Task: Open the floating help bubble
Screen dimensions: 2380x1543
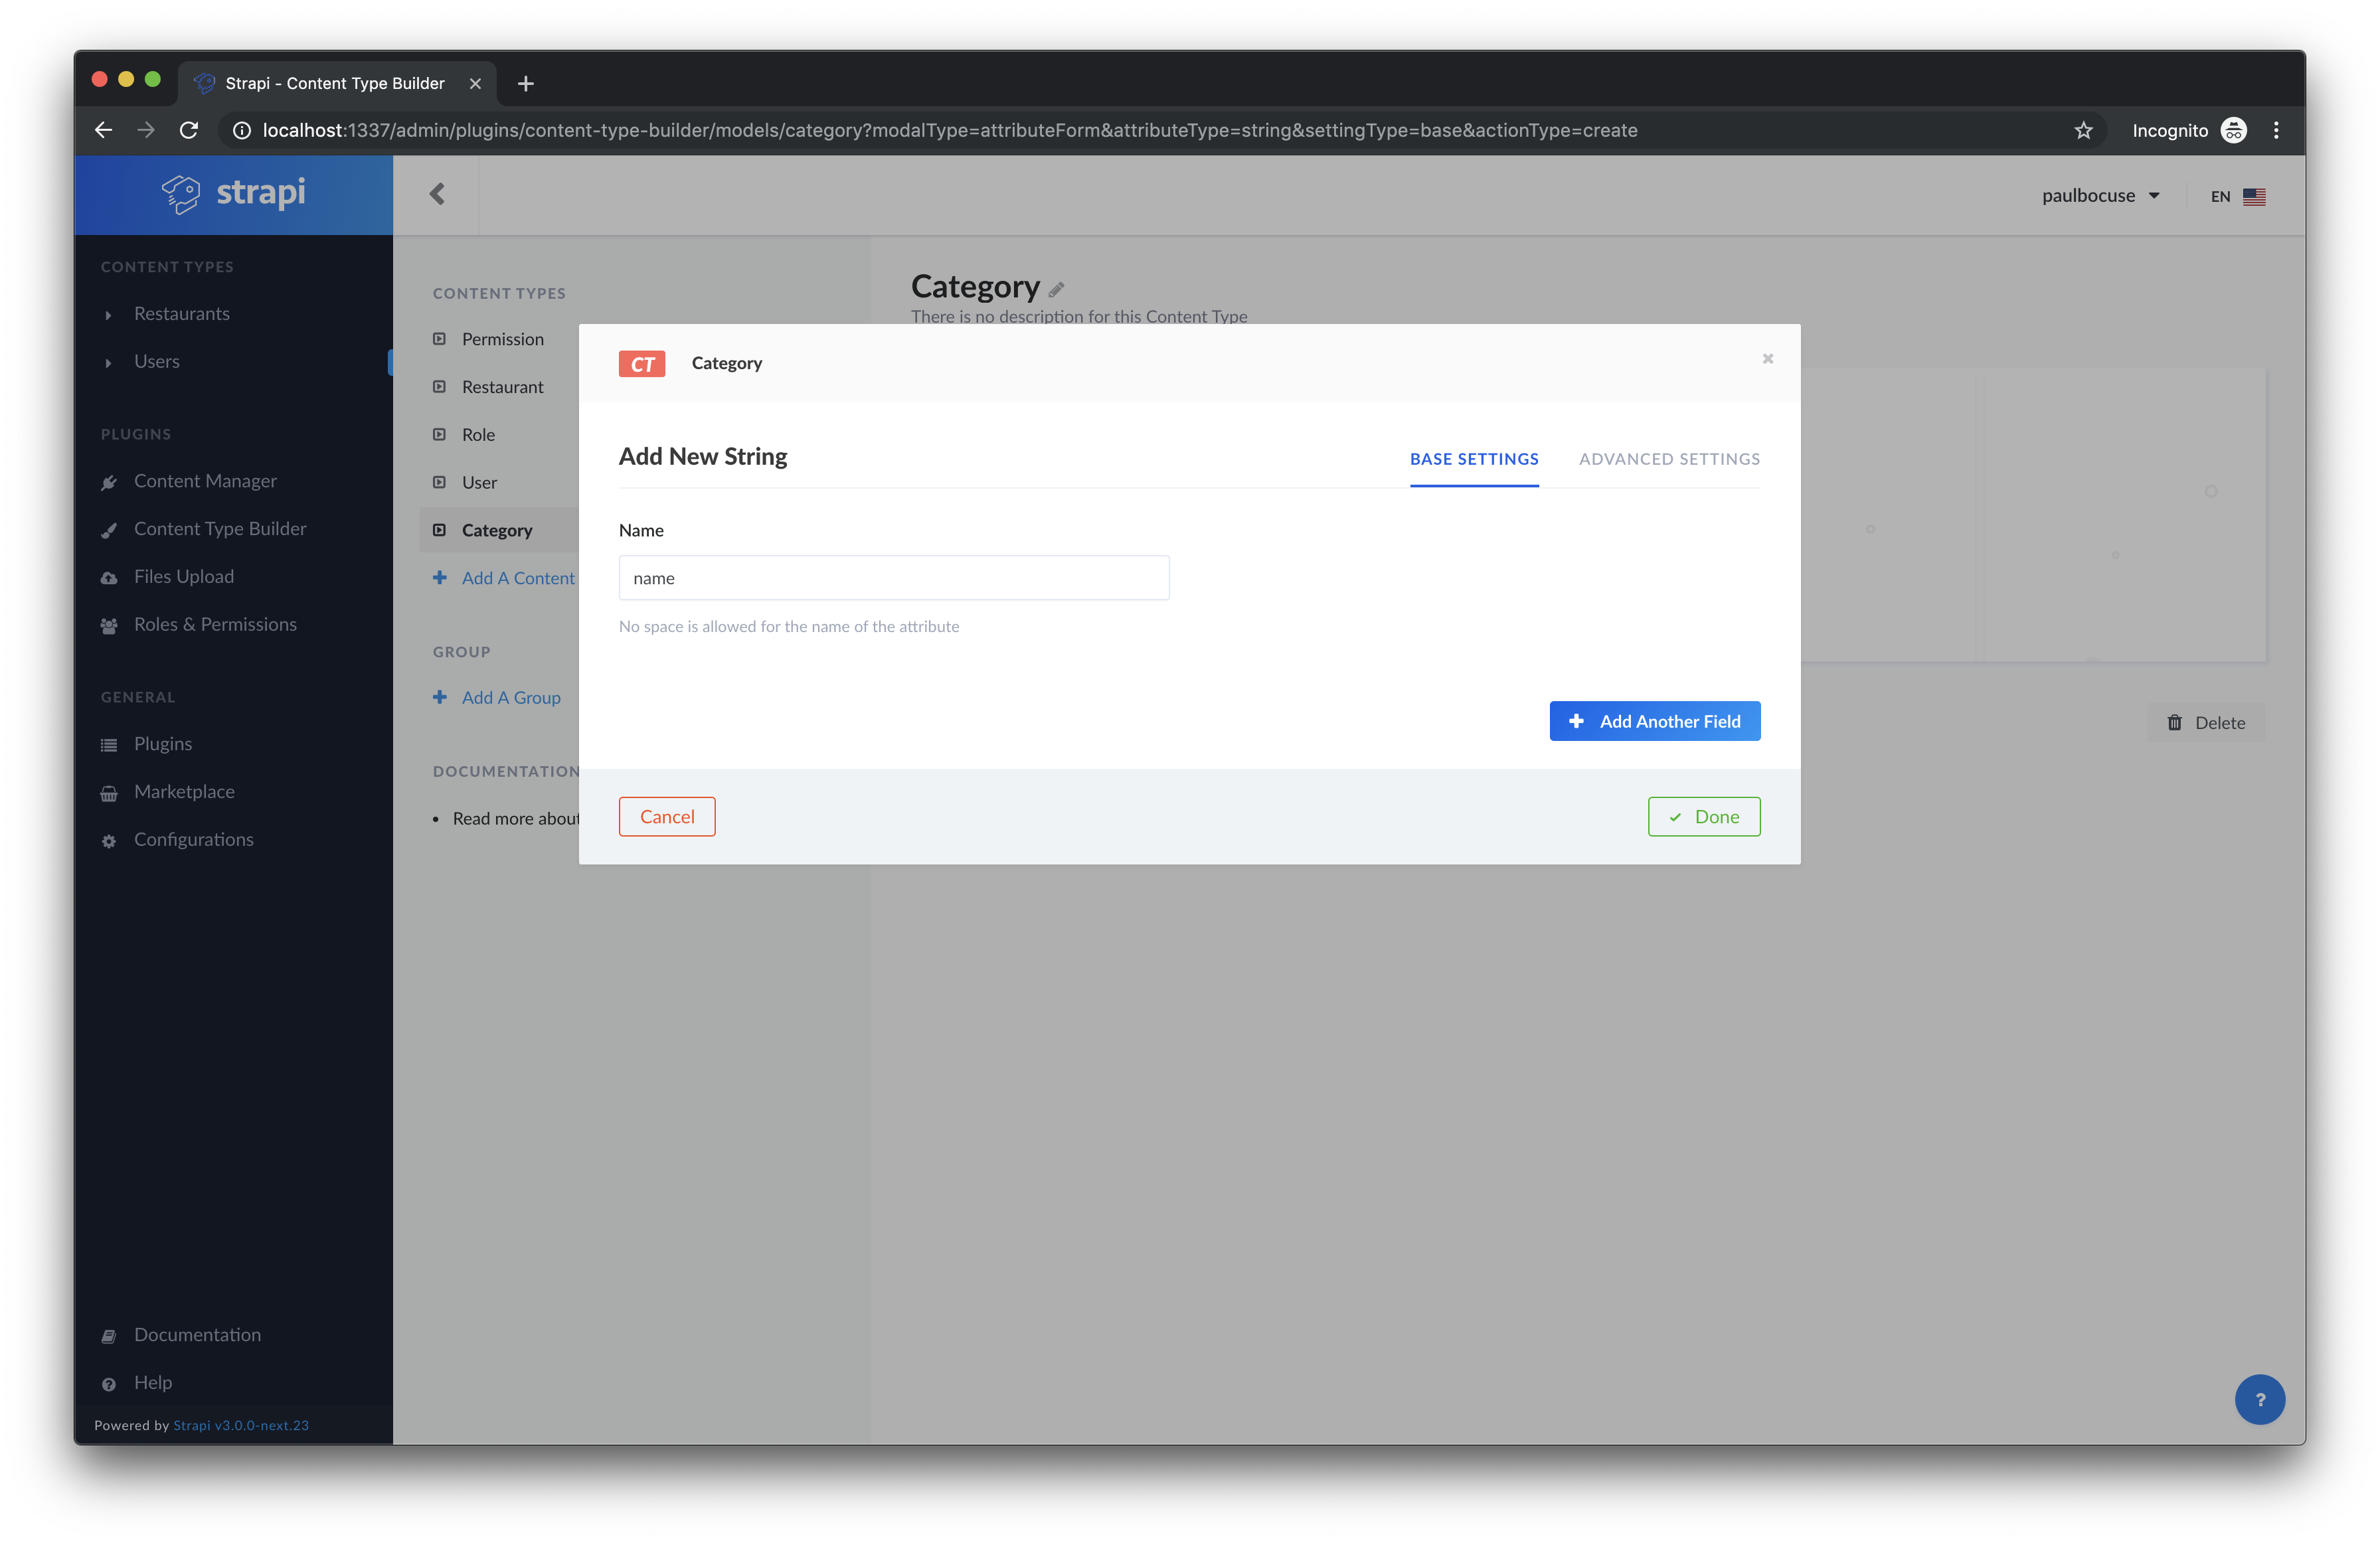Action: pyautogui.click(x=2261, y=1399)
